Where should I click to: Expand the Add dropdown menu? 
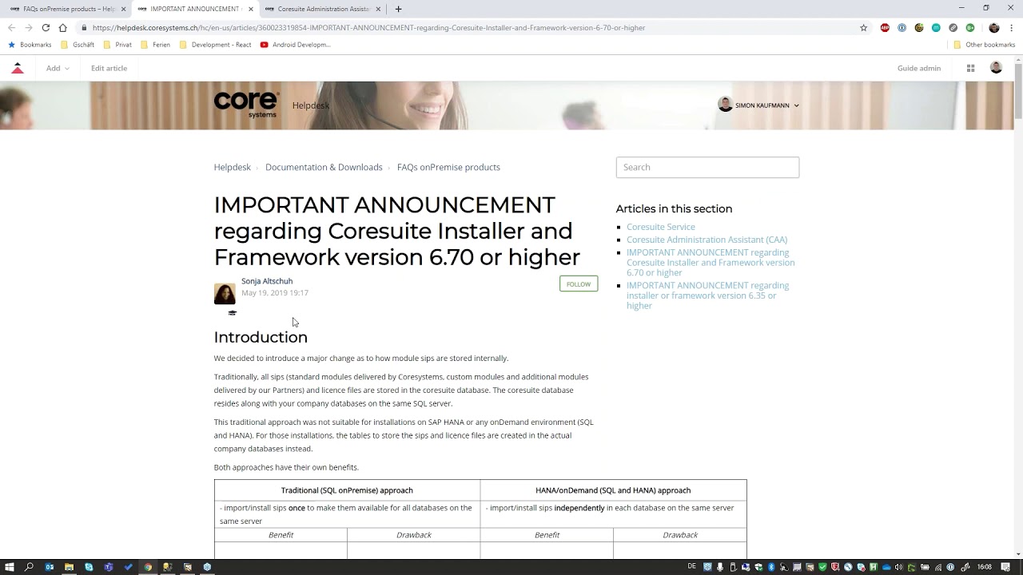coord(58,68)
